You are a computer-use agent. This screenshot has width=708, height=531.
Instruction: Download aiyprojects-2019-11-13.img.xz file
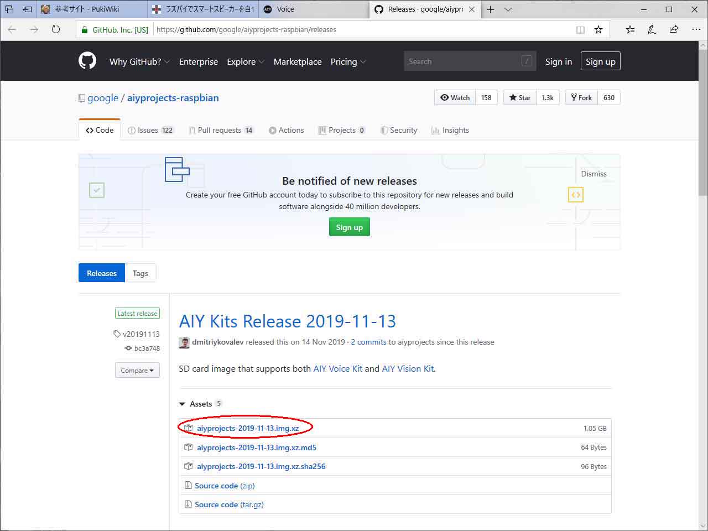pyautogui.click(x=248, y=428)
